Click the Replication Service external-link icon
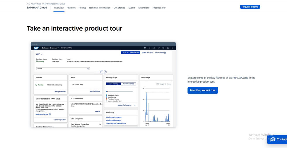 [50, 114]
